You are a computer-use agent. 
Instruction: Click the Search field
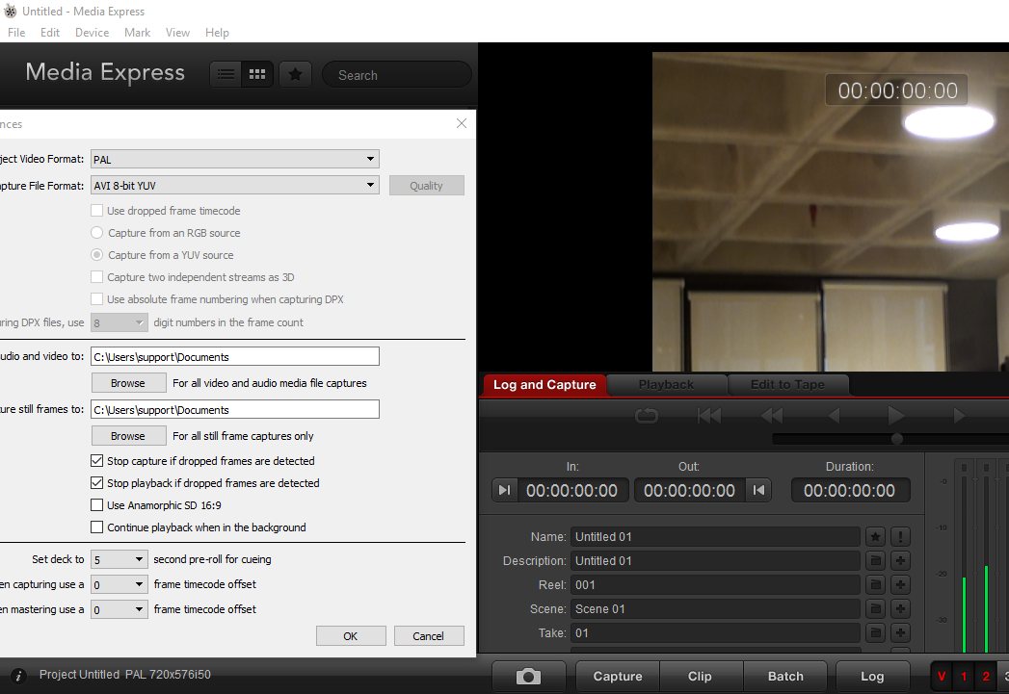(396, 74)
